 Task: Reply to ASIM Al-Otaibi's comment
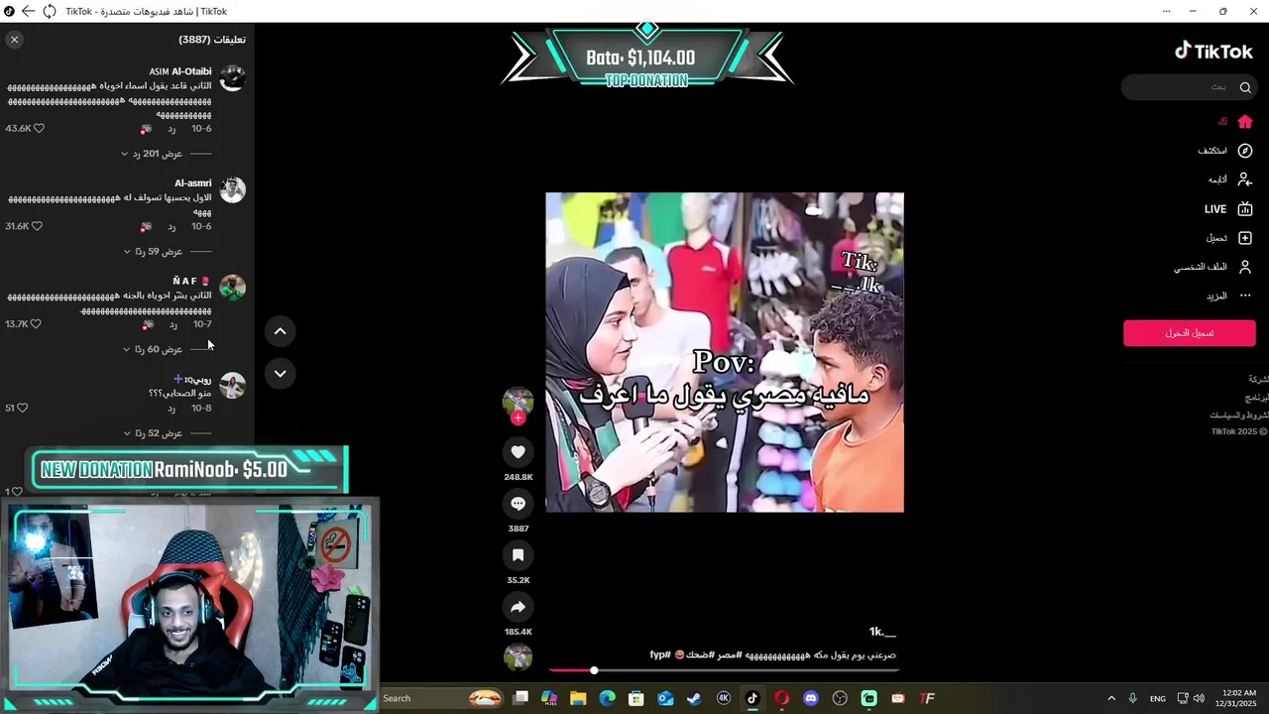click(x=172, y=129)
